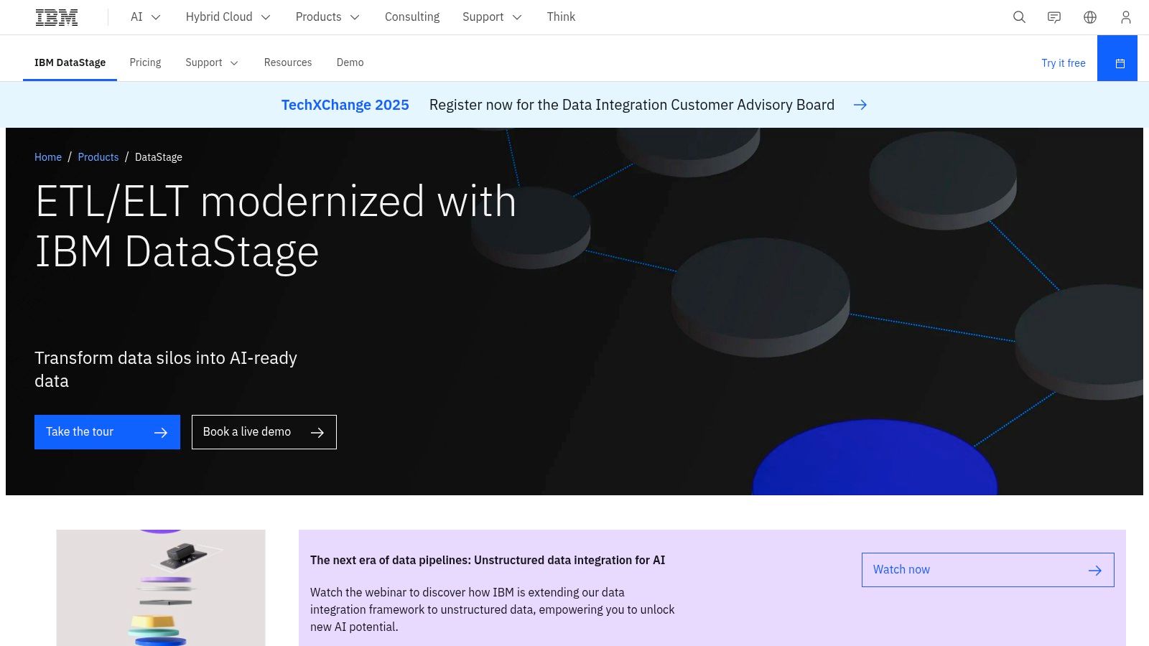Click 'ETL/ELT modernized with IBM DataStage' heading

pyautogui.click(x=276, y=226)
